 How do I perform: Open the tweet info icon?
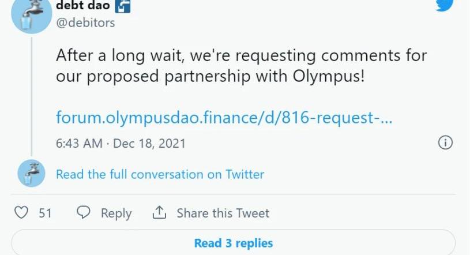(x=445, y=142)
